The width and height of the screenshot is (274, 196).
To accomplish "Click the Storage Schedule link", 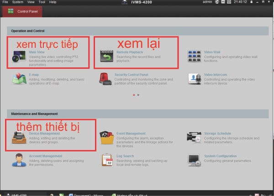I will click(217, 134).
